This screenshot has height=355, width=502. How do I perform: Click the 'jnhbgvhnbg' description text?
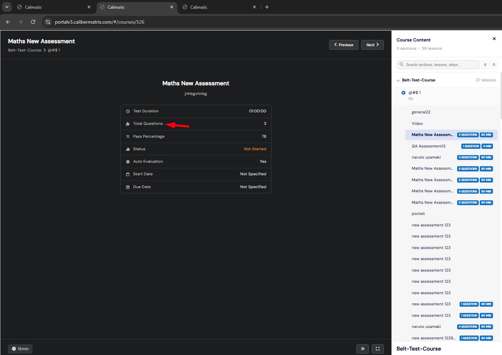click(196, 94)
